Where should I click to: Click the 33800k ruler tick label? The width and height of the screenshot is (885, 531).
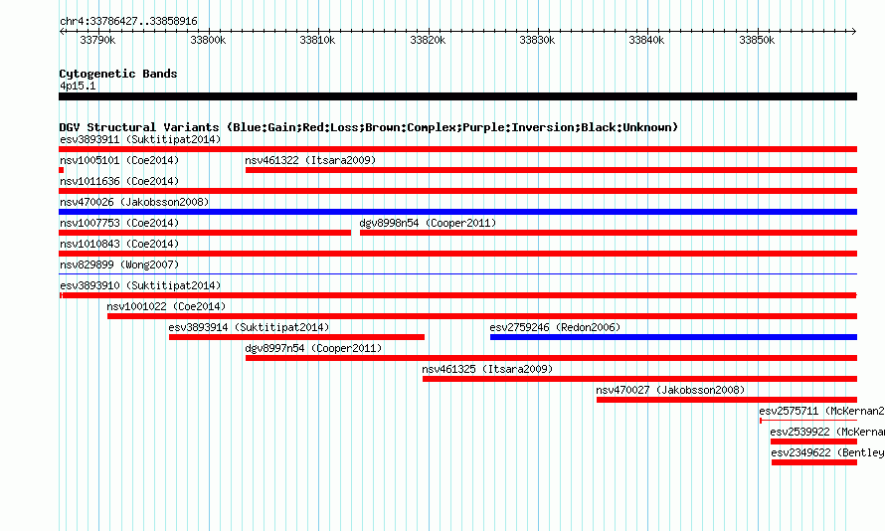pos(208,40)
